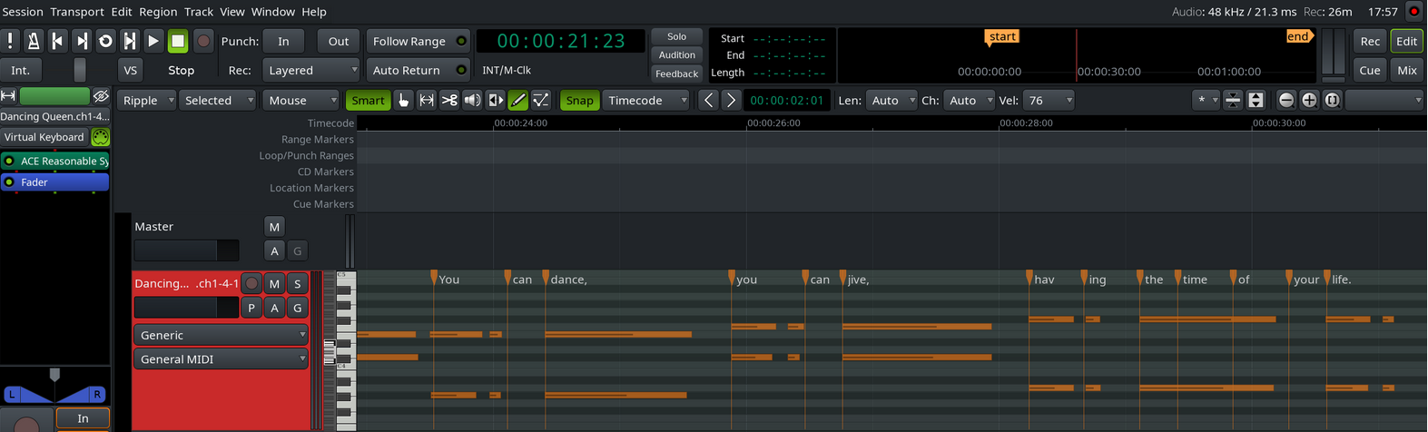Click the Feedback alert button
The image size is (1428, 432).
coord(677,74)
